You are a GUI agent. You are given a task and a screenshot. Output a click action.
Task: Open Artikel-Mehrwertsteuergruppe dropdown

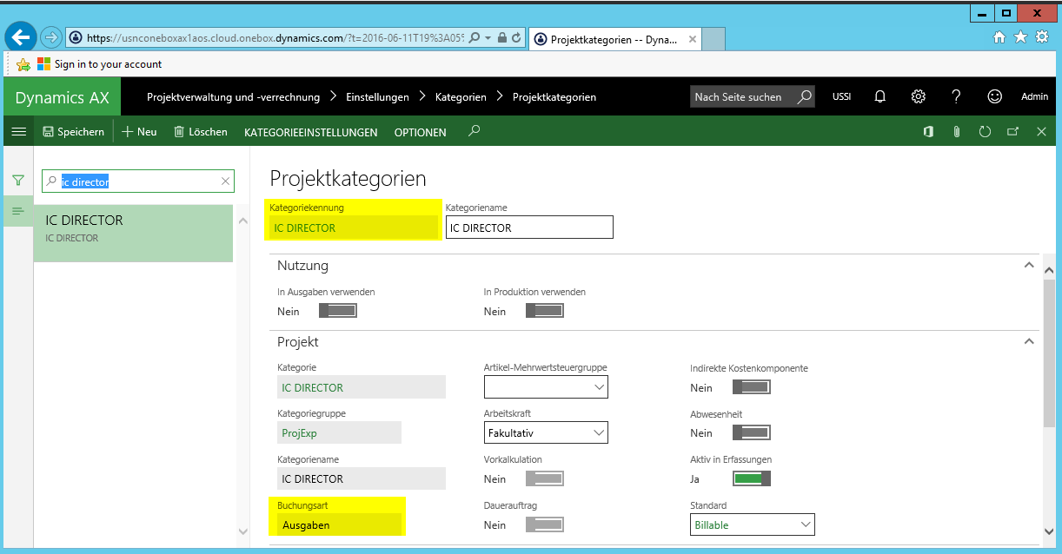point(546,387)
